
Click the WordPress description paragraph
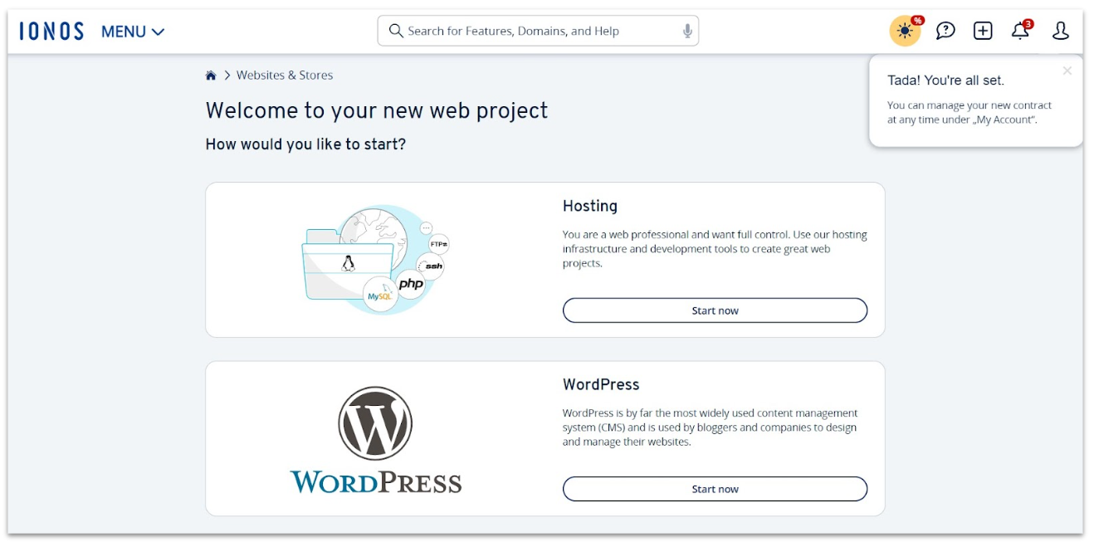click(711, 427)
